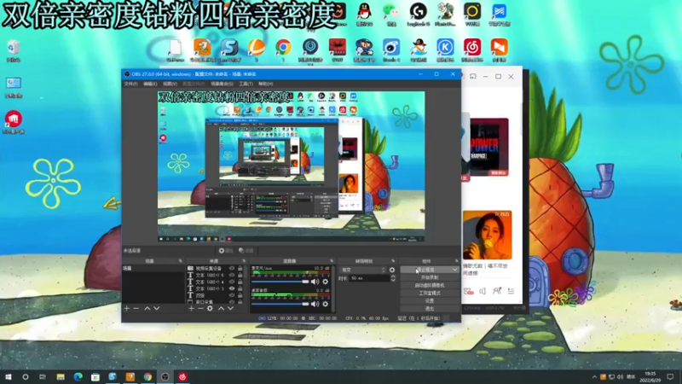Click the 开始录制 start recording button
This screenshot has width=682, height=384.
click(x=430, y=277)
